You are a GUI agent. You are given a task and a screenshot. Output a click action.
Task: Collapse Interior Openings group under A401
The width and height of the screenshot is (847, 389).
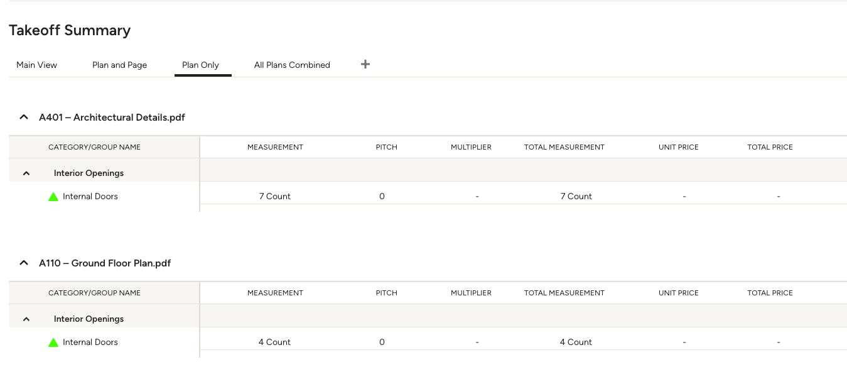point(26,173)
